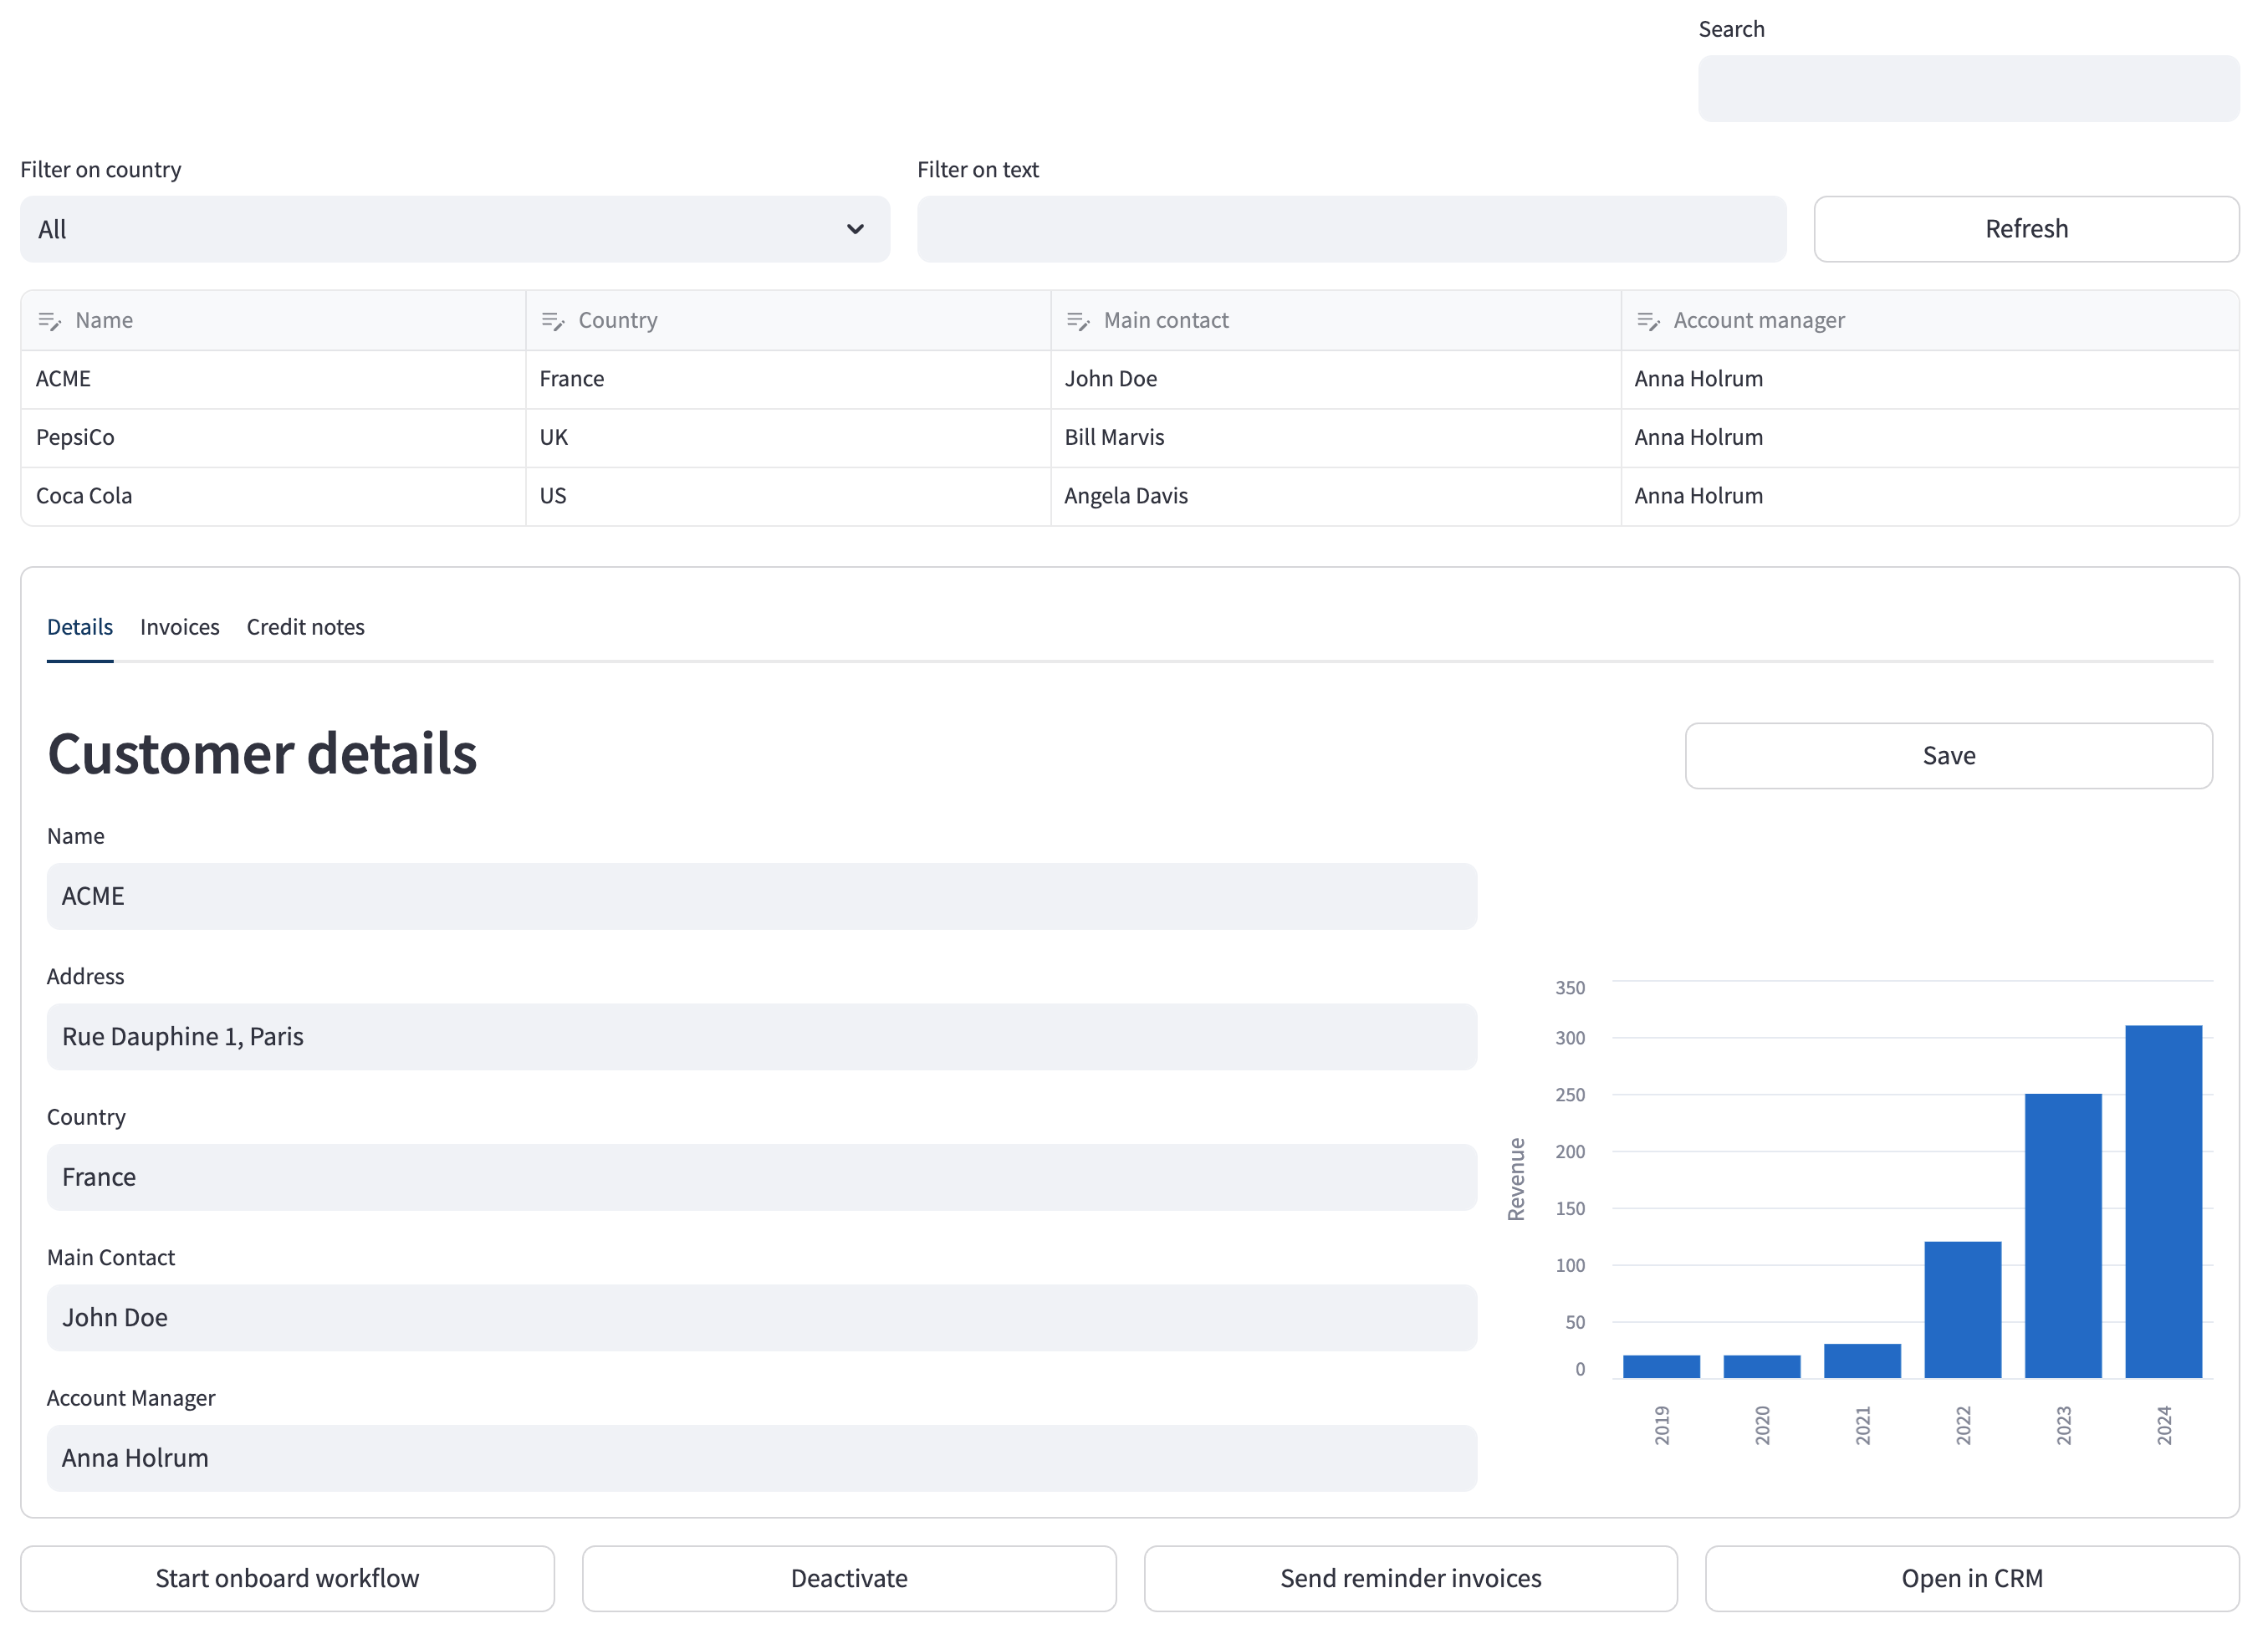Viewport: 2268px width, 1639px height.
Task: Click the Filter on text input
Action: (1351, 229)
